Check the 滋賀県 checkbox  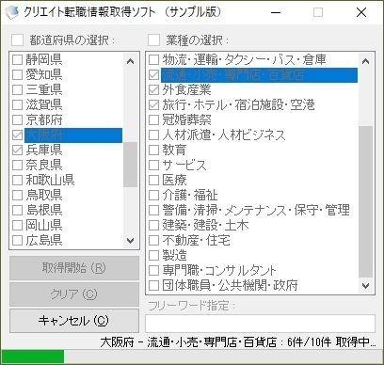pos(17,104)
